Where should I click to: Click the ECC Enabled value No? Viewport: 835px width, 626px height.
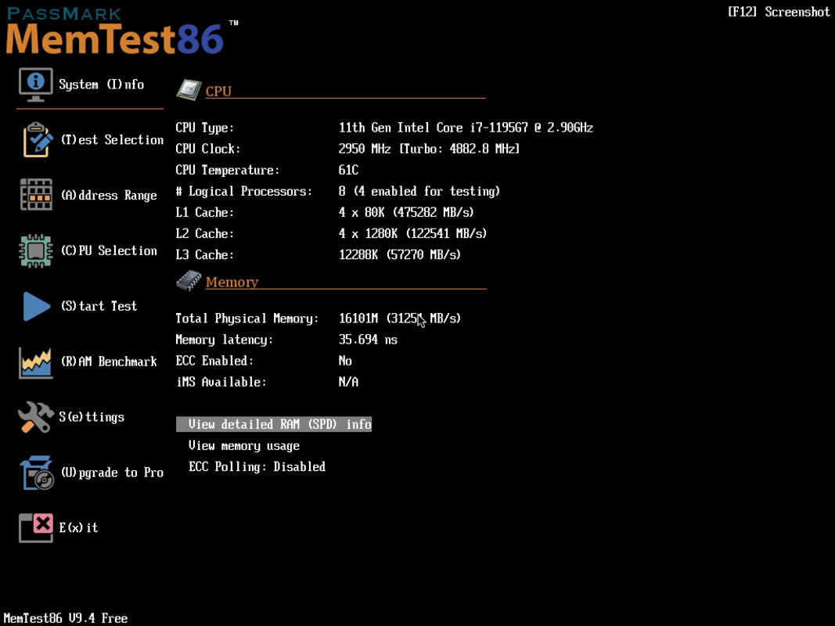(345, 361)
